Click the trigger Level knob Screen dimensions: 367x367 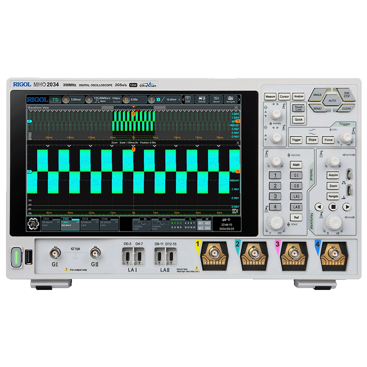345,138
